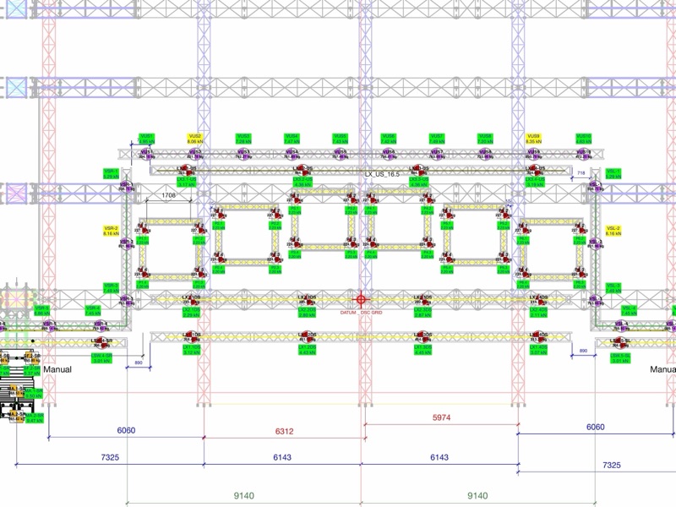The image size is (676, 507).
Task: Pick the green VUS8 7.20 kN load label
Action: (485, 139)
